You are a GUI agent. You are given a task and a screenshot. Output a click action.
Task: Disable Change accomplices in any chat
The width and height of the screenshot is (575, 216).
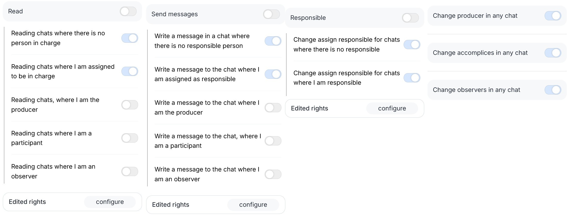click(553, 53)
